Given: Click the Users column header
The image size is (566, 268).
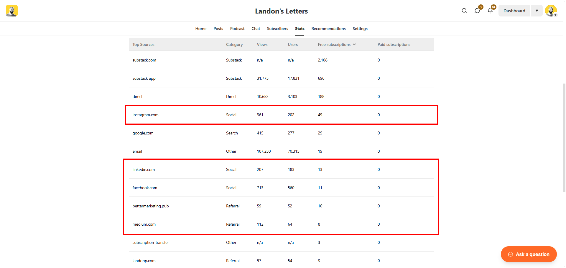Looking at the screenshot, I should [293, 44].
